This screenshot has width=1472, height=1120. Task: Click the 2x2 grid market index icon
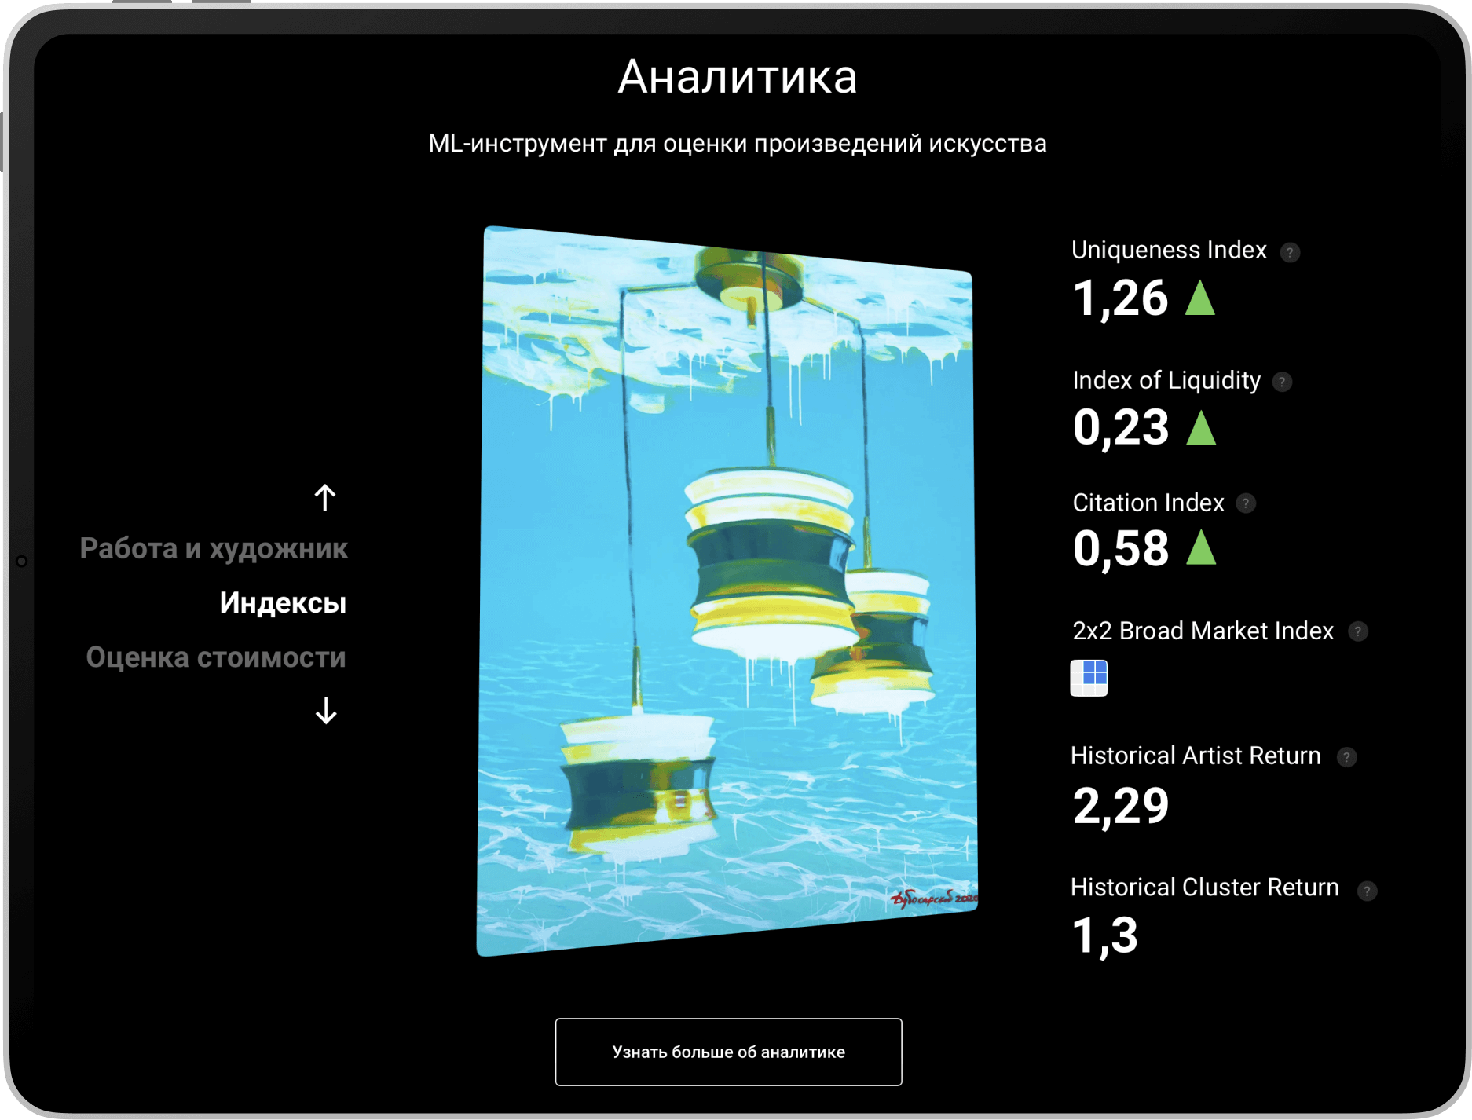pyautogui.click(x=1089, y=678)
